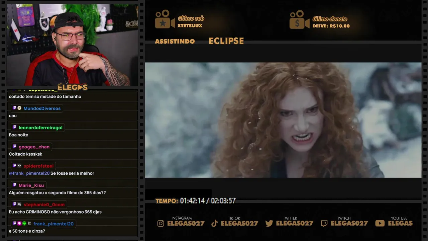The height and width of the screenshot is (241, 428).
Task: Click the ELEGAS YouTube handle
Action: coord(400,223)
